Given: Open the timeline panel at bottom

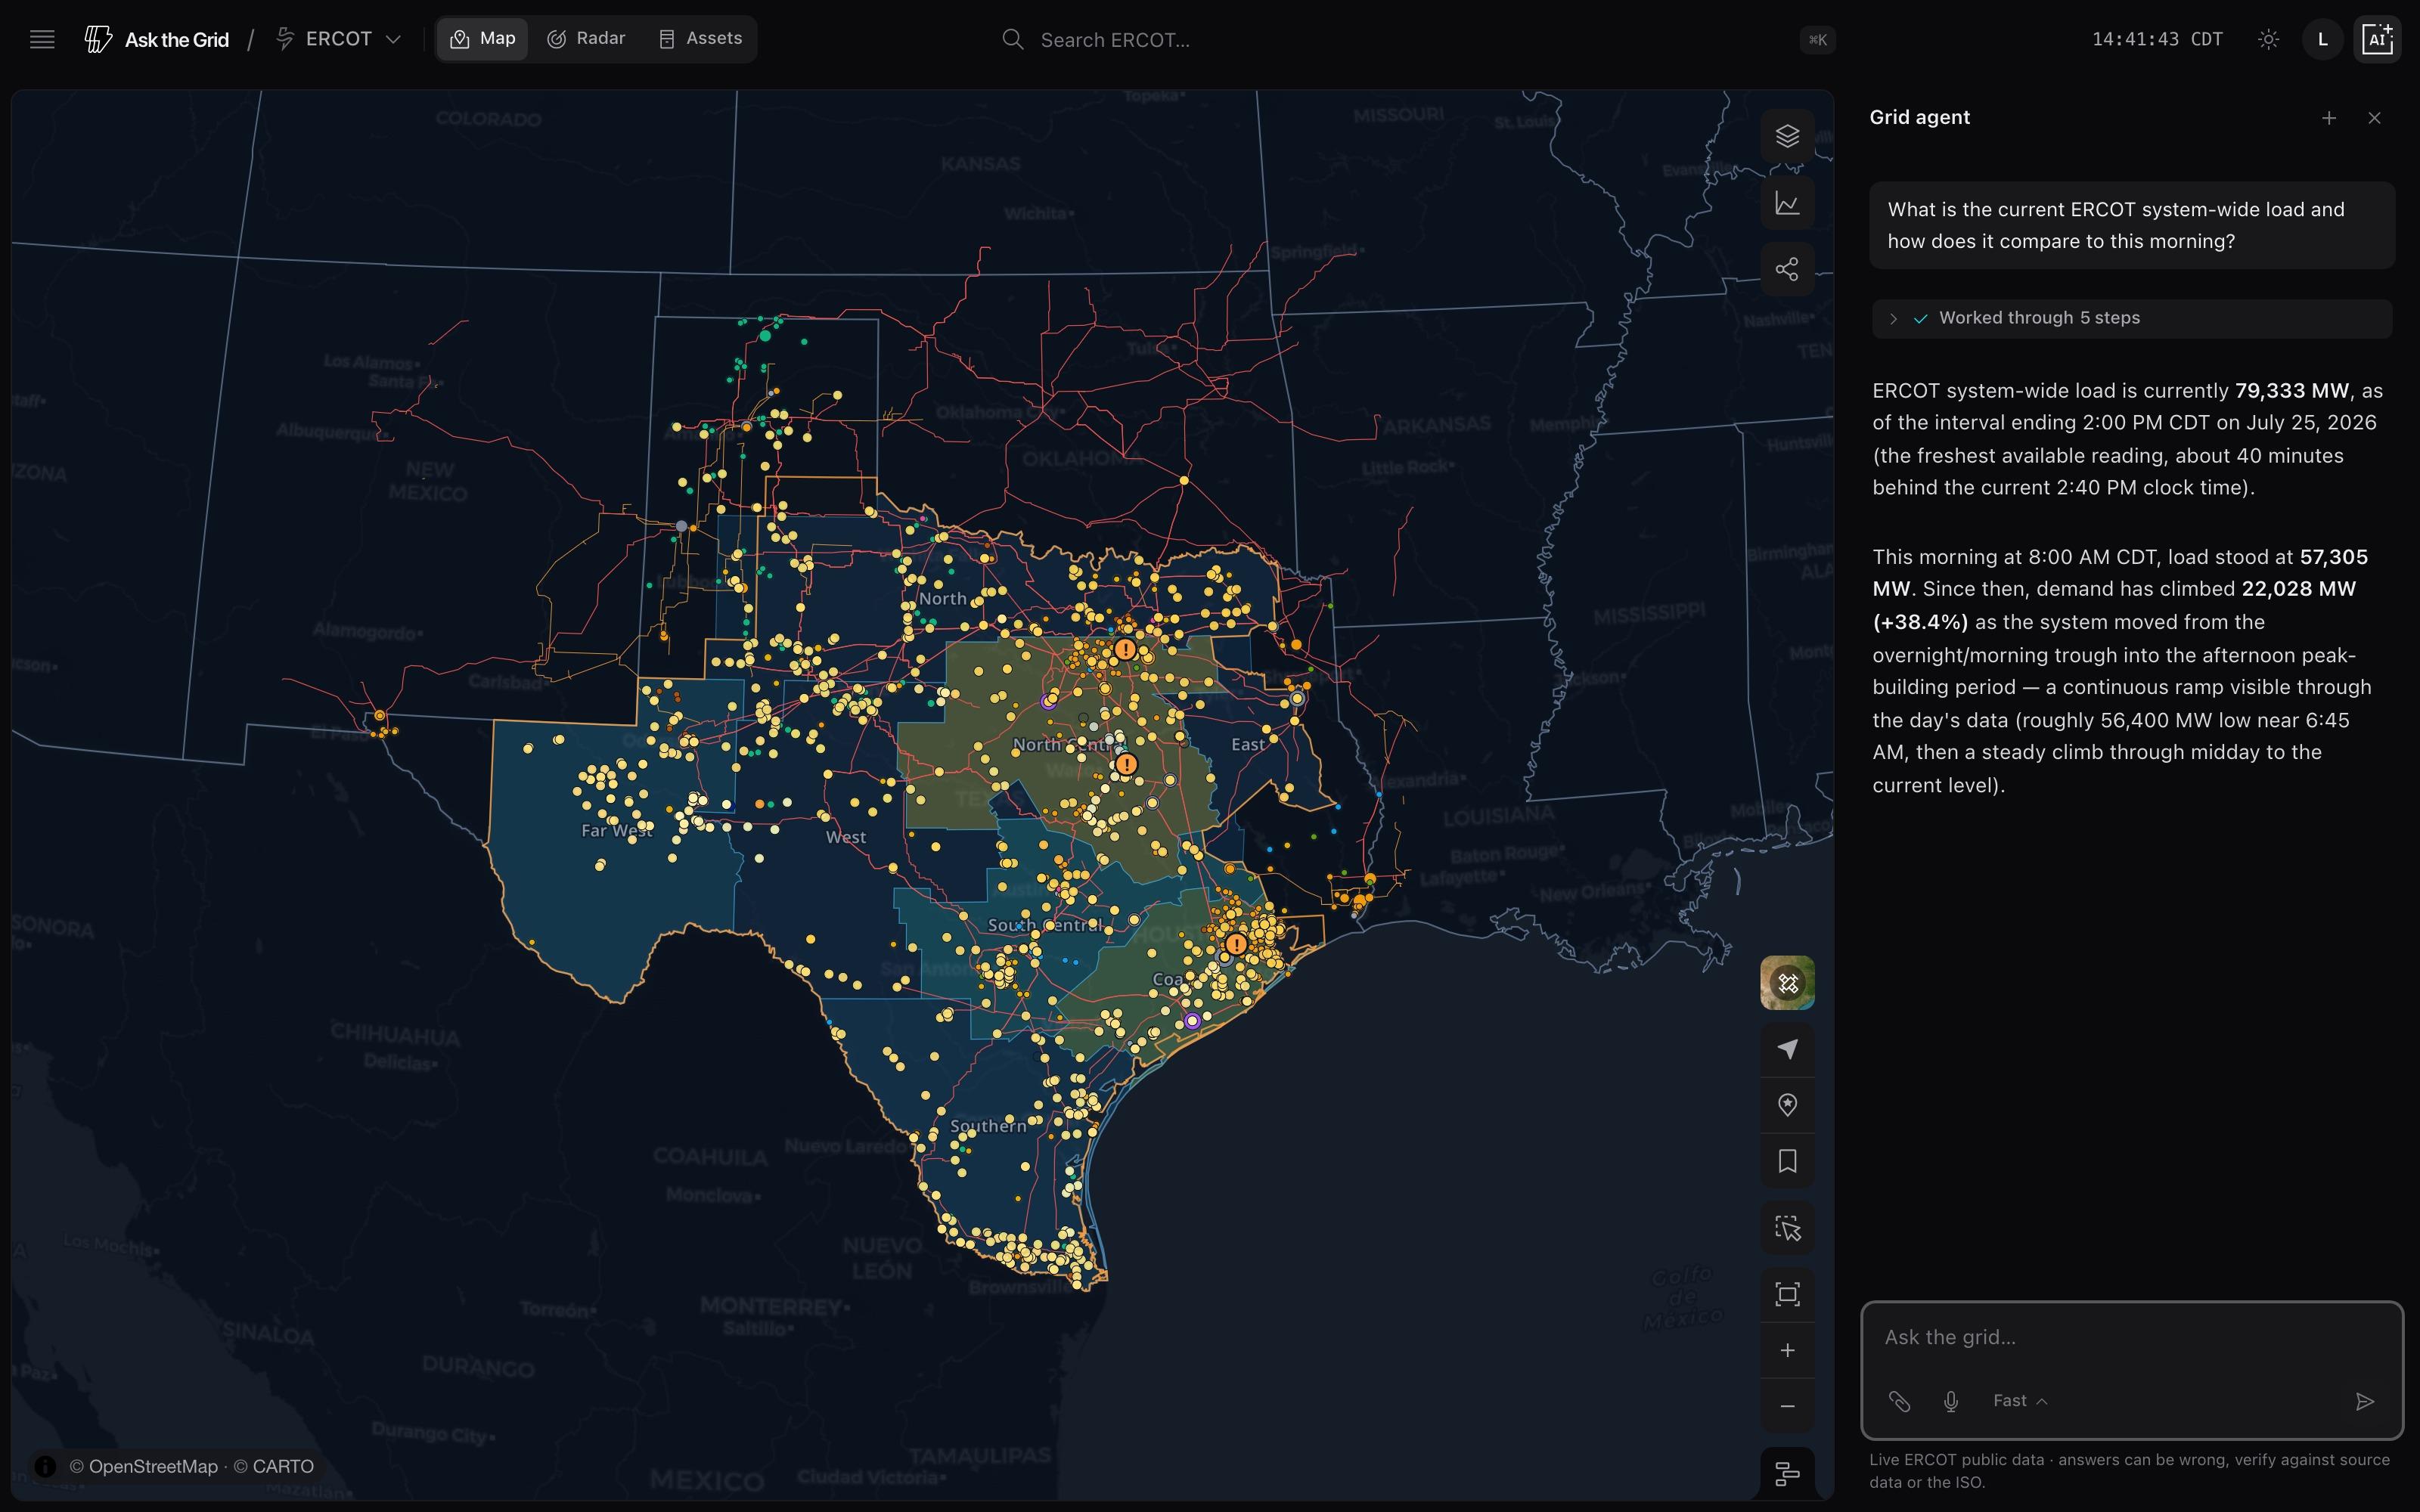Looking at the screenshot, I should [x=1787, y=1473].
